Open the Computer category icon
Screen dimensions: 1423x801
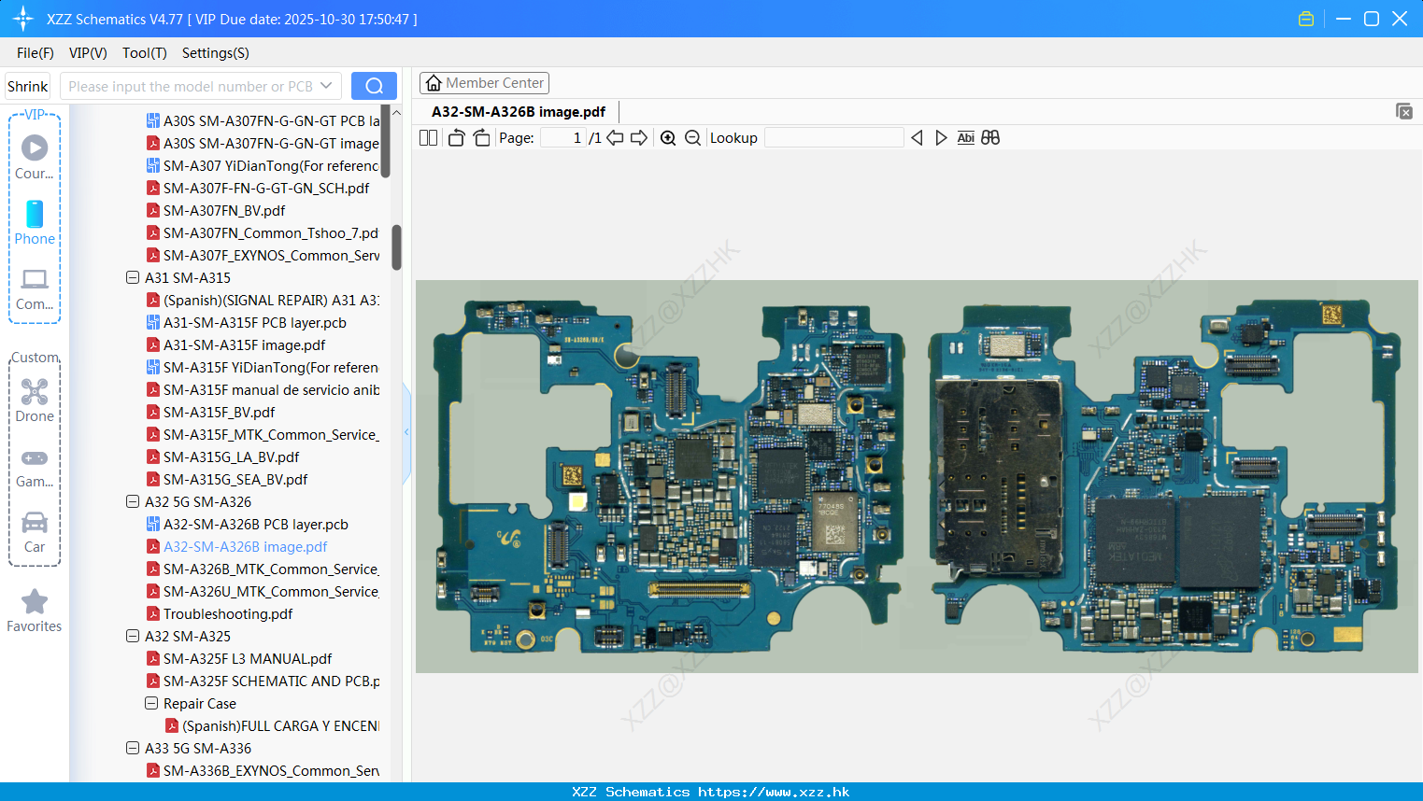35,288
